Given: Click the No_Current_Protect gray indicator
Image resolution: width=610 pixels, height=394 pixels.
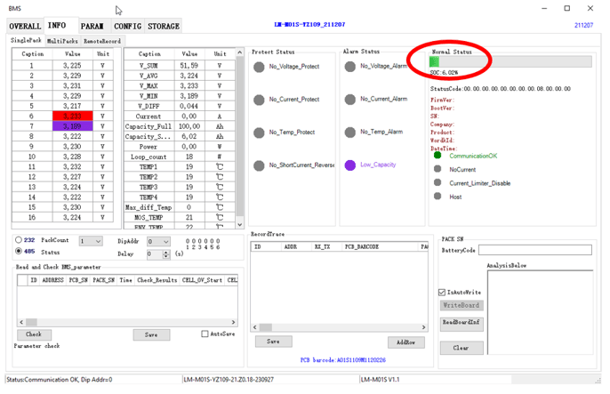Looking at the screenshot, I should point(260,100).
